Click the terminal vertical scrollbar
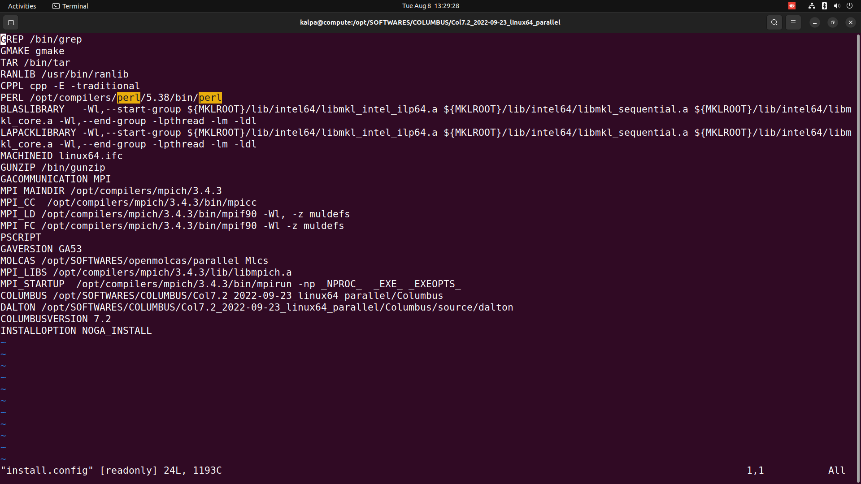The image size is (861, 484). [858, 258]
